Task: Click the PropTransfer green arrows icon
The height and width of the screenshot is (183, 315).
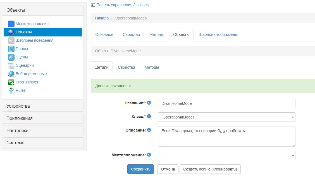Action: pos(11,82)
